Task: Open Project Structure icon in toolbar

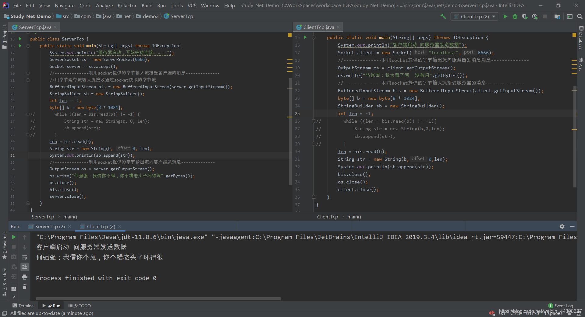Action: (x=557, y=16)
